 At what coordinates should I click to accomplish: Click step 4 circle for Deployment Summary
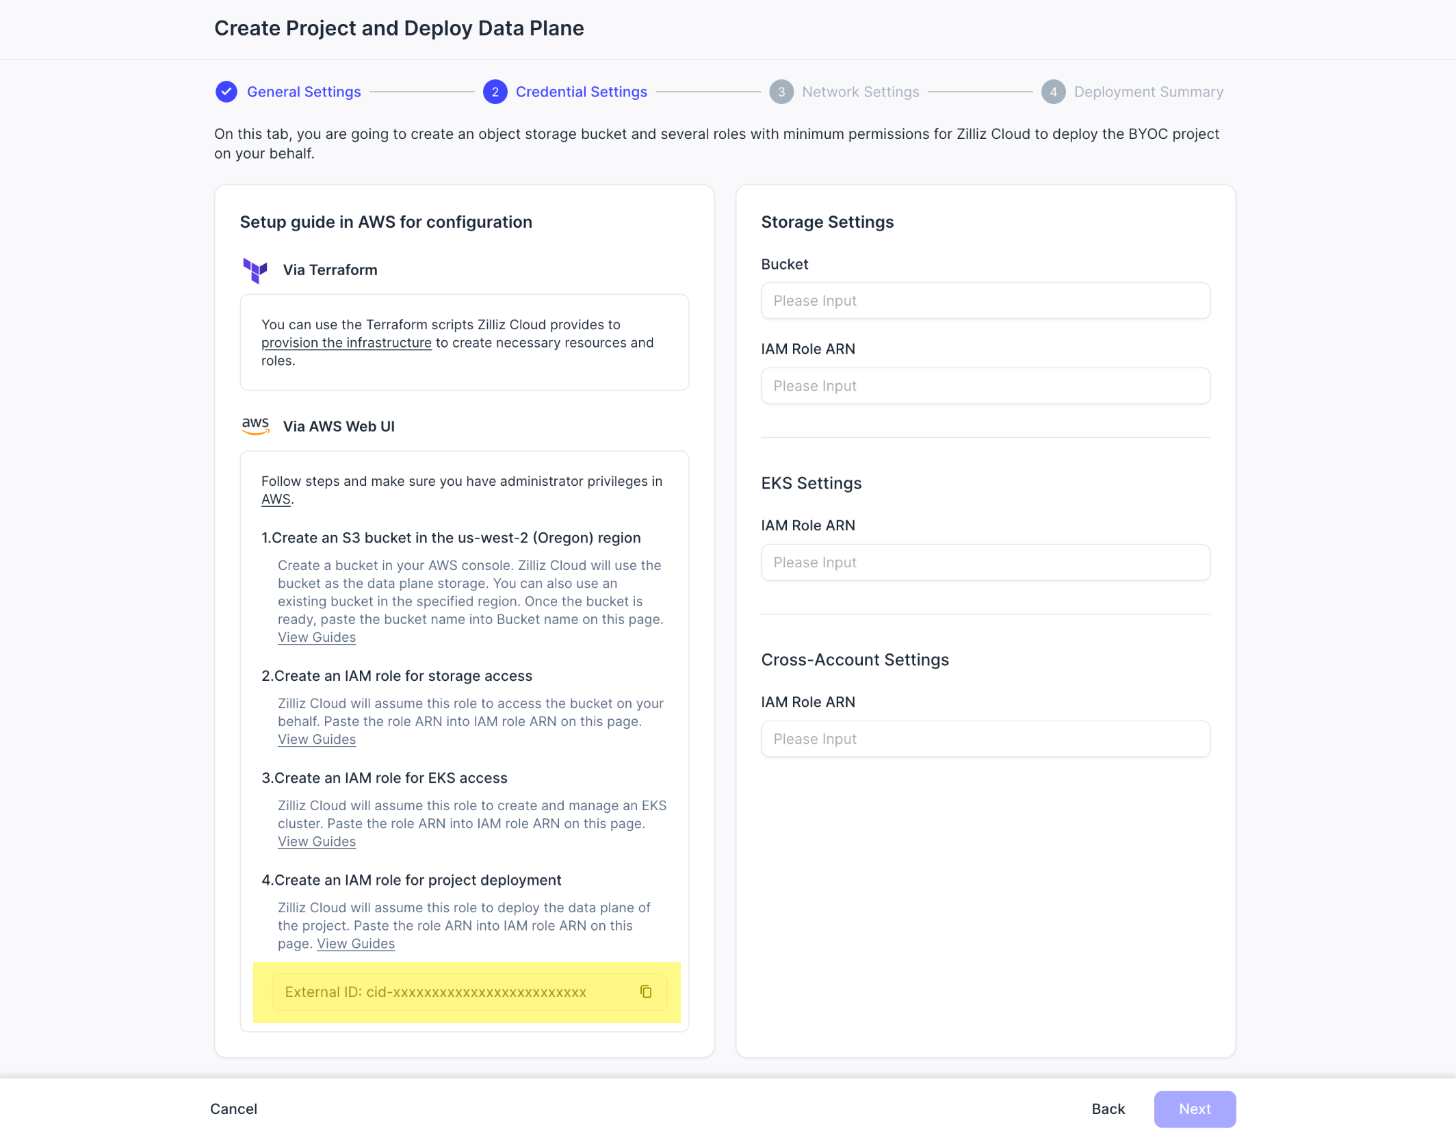tap(1053, 92)
